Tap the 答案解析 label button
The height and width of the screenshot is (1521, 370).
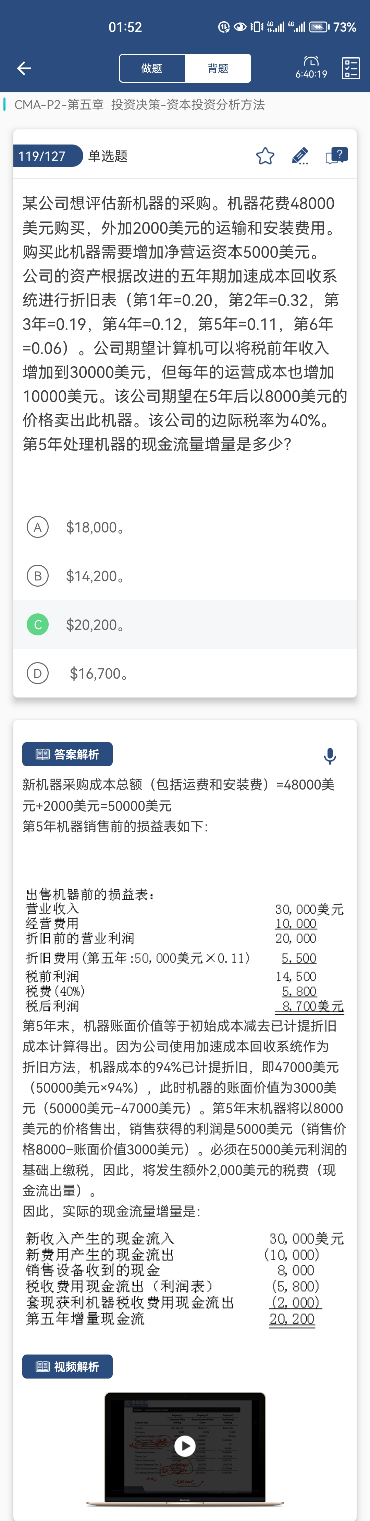(x=67, y=754)
